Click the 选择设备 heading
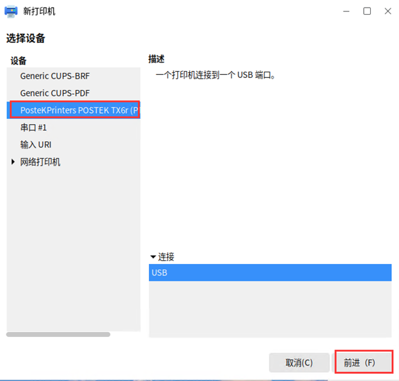The width and height of the screenshot is (399, 381). pos(26,38)
